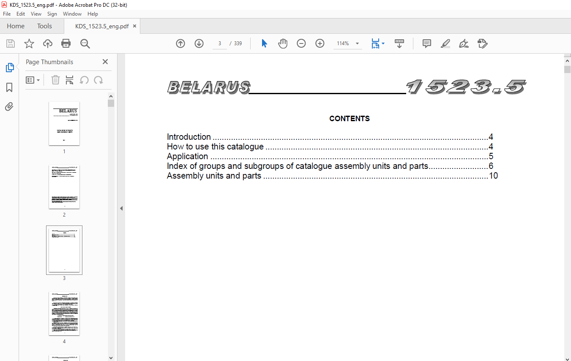Click the 114% zoom value field
The width and height of the screenshot is (571, 361).
[343, 43]
